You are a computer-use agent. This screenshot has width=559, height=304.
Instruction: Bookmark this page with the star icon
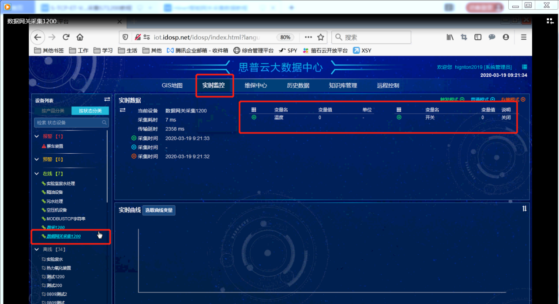tap(321, 37)
